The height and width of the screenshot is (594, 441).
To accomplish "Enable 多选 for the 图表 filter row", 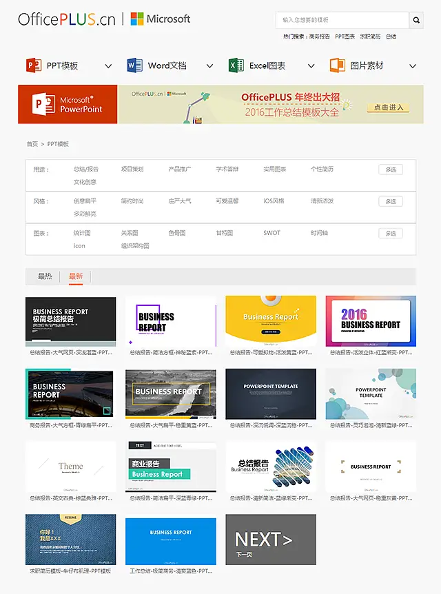I will (x=391, y=234).
